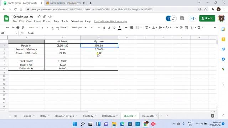Click the Share button
Image resolution: width=228 pixels, height=128 pixels.
pos(207,18)
